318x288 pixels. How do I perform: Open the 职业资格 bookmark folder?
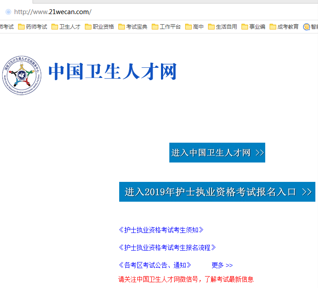[x=99, y=27]
